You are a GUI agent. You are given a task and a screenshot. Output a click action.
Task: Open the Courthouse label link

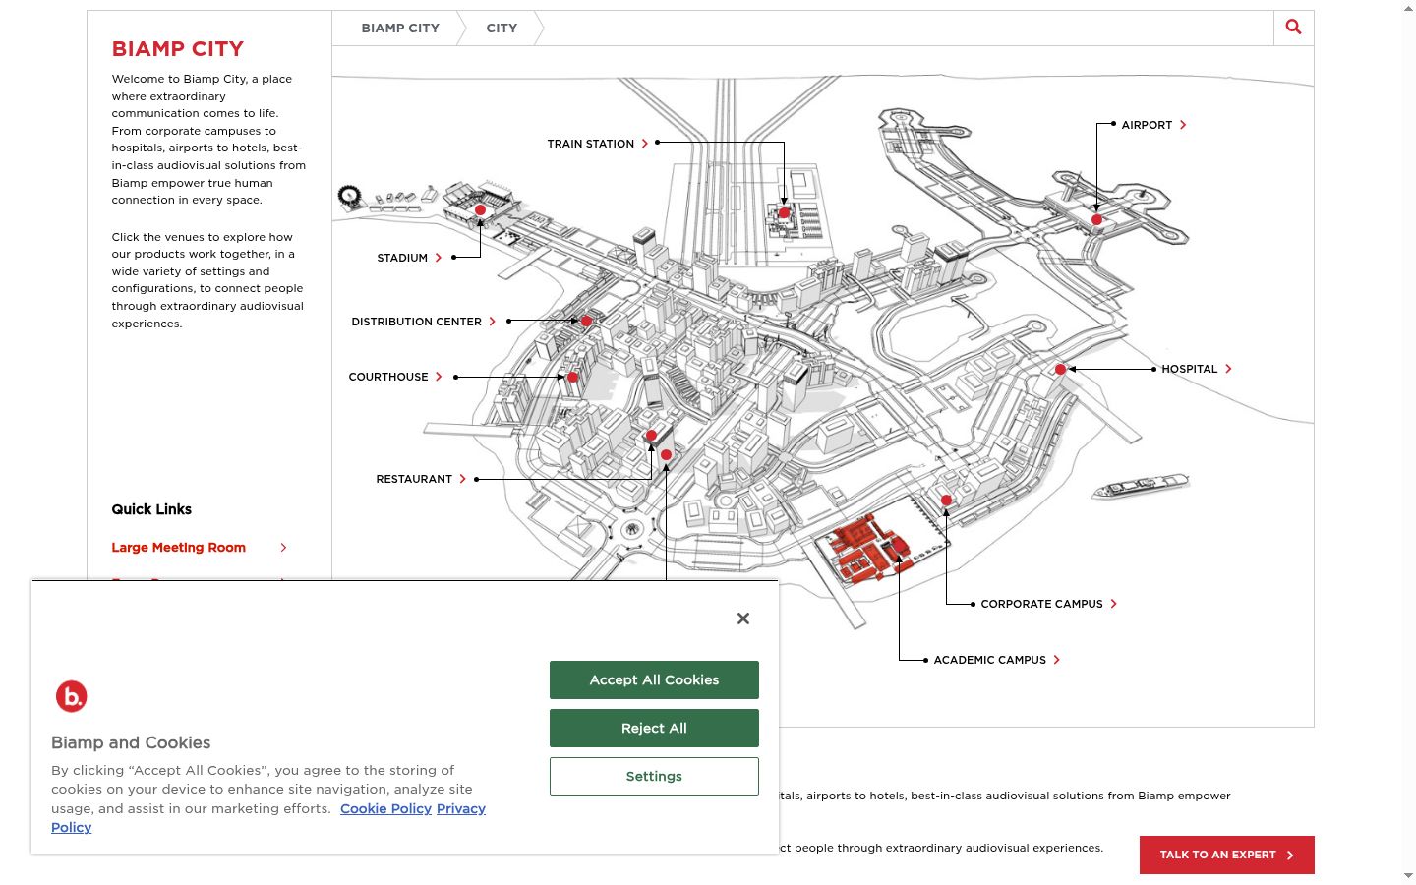click(395, 377)
